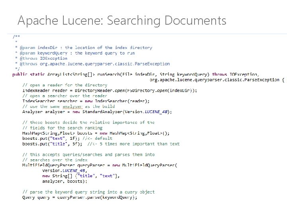Click the '// searches over the index' comment
The height and width of the screenshot is (215, 287).
click(x=55, y=160)
